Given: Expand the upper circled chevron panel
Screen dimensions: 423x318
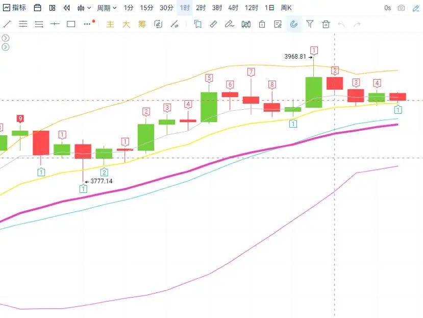Looking at the screenshot, I should pyautogui.click(x=6, y=38).
